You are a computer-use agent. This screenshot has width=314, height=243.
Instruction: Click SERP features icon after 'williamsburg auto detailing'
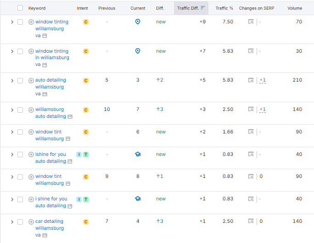pos(70,117)
